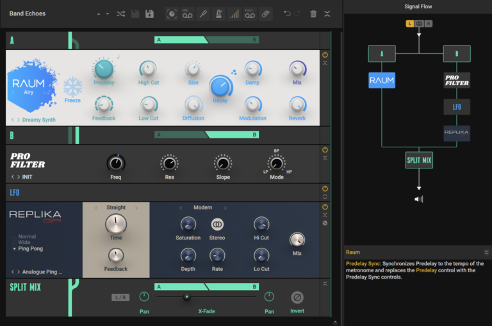Viewport: 492px width, 326px height.
Task: Select the RAUM block in Signal Flow
Action: coord(382,80)
